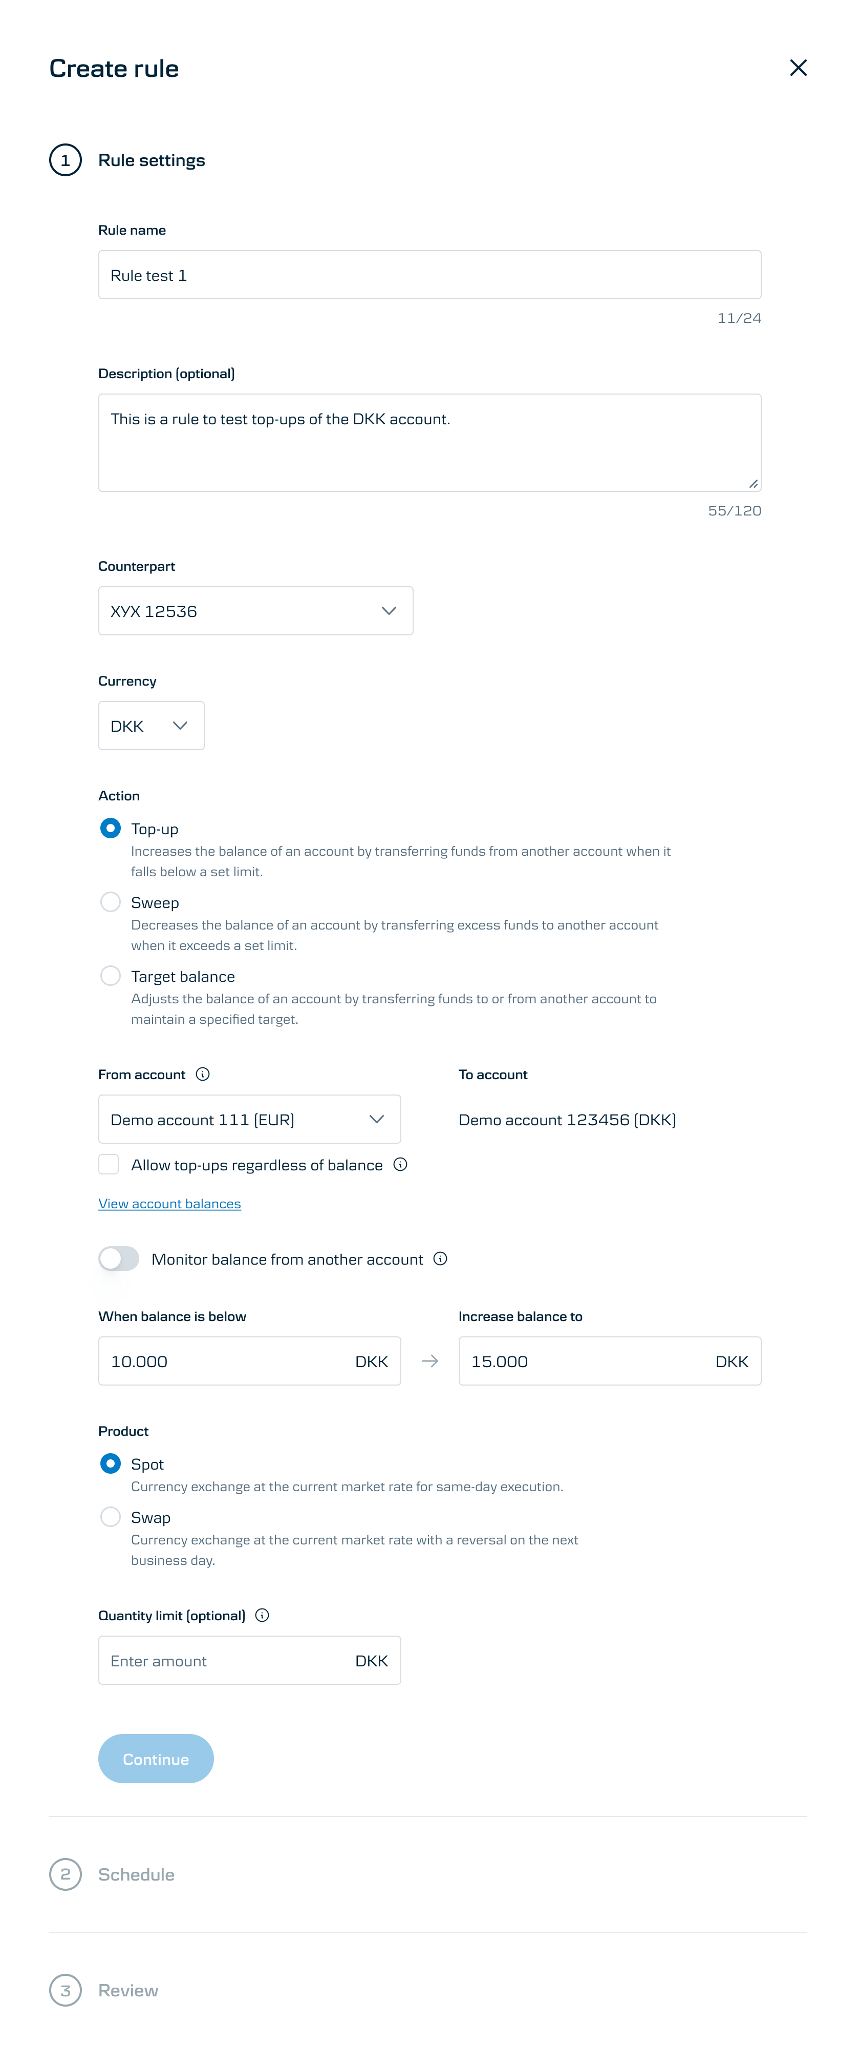Open View account balances link
The width and height of the screenshot is (860, 2064).
point(169,1204)
